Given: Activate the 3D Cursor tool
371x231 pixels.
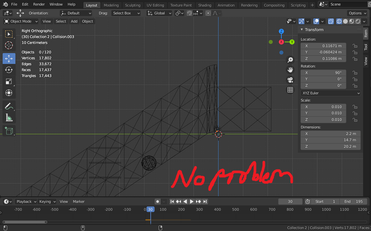Looking at the screenshot, I should pos(9,45).
